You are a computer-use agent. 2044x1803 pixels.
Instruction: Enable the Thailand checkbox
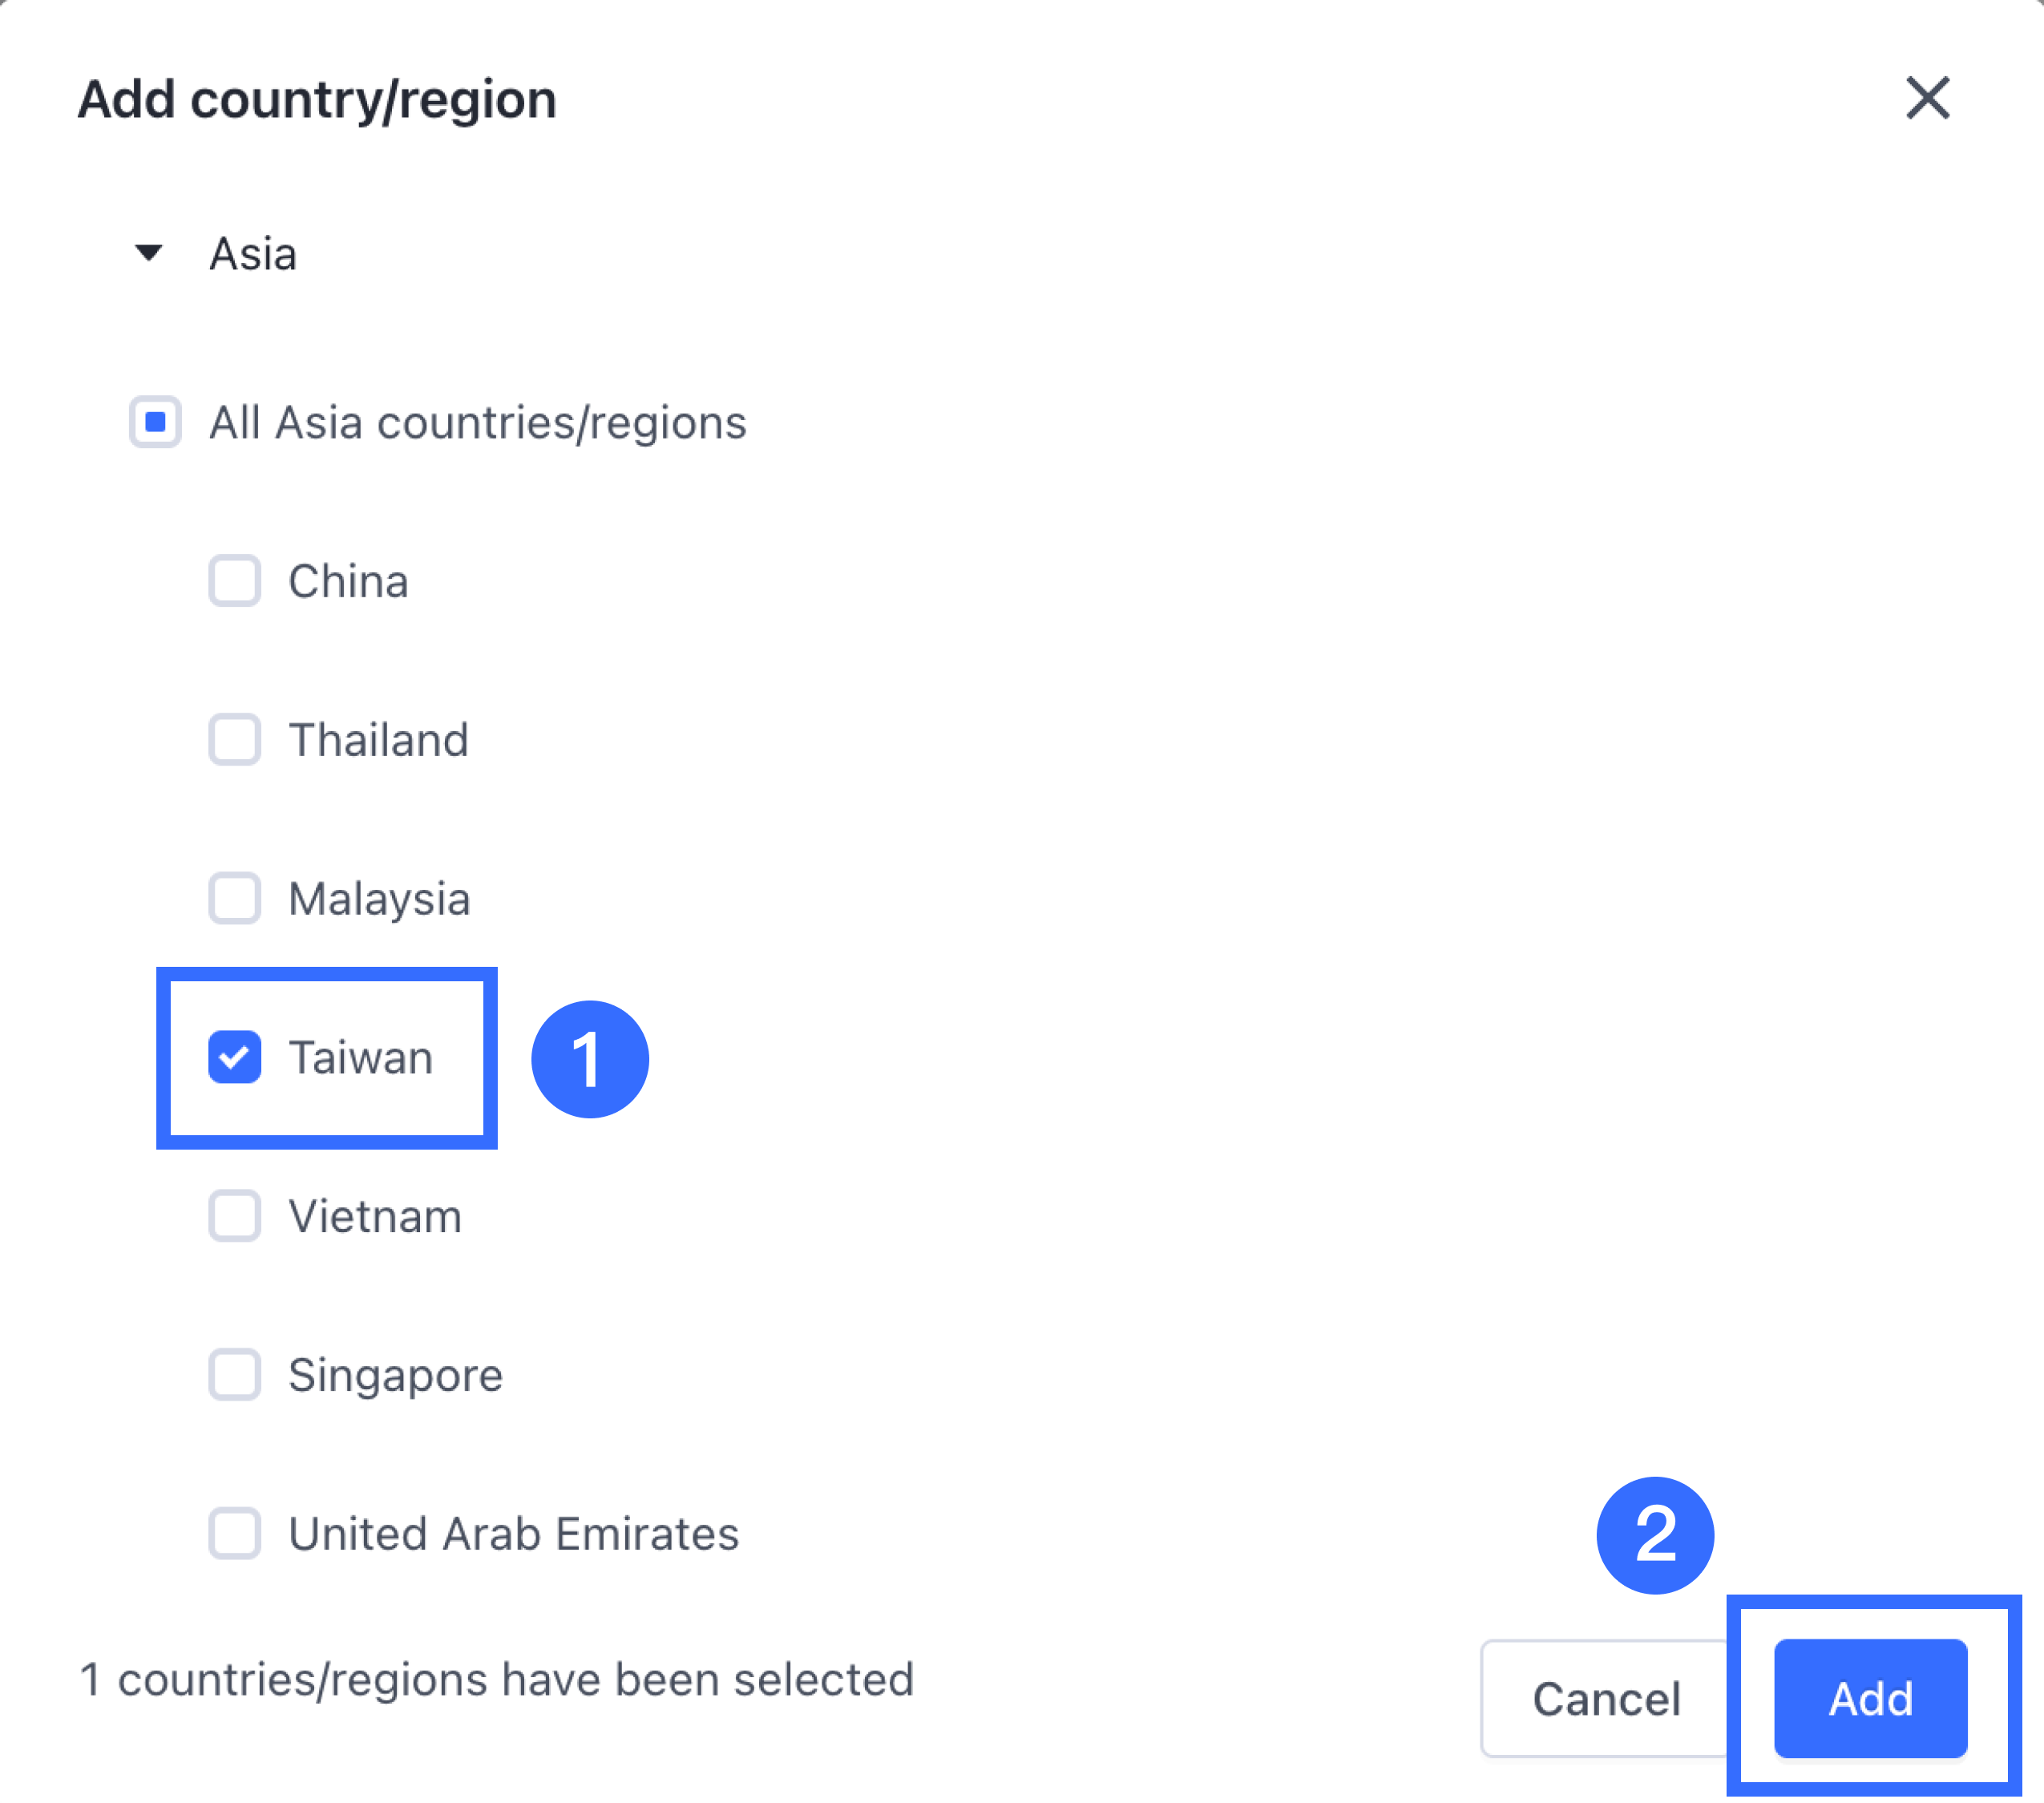pos(235,740)
